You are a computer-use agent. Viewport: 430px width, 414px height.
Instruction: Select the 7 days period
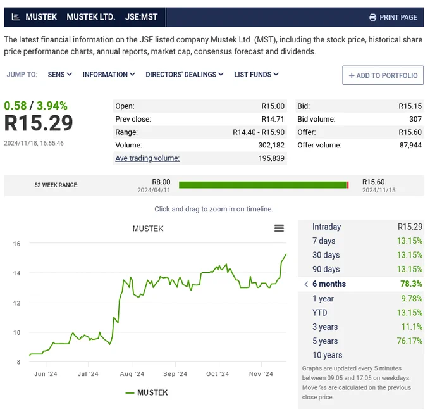click(360, 241)
